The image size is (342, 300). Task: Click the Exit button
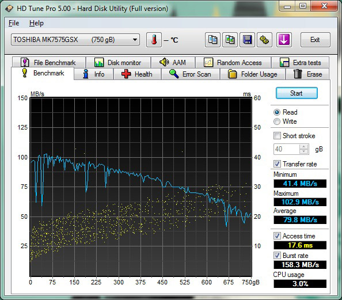click(315, 40)
